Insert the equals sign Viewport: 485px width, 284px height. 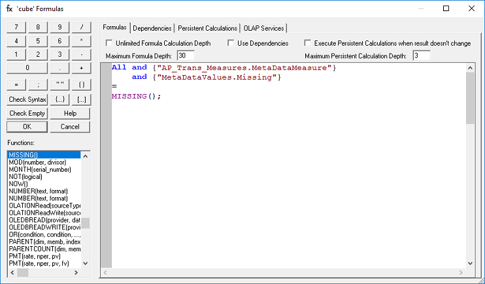point(16,85)
